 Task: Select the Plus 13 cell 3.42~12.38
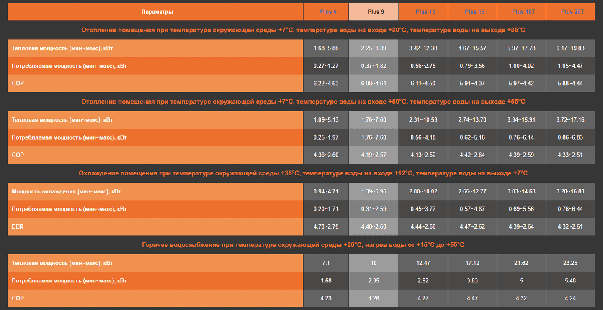click(423, 48)
